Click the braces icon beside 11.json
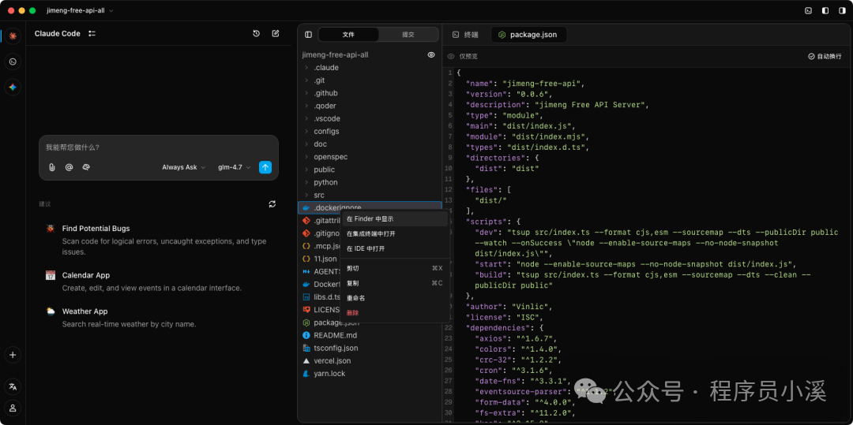853x425 pixels. click(306, 259)
